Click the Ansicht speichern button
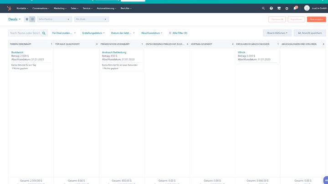The height and width of the screenshot is (184, 328). 310,33
